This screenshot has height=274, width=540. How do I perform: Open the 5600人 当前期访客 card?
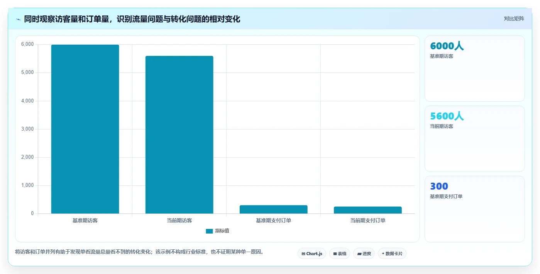click(x=475, y=139)
